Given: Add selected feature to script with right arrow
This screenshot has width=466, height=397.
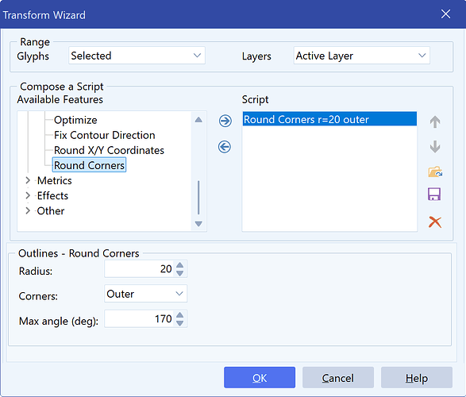Looking at the screenshot, I should tap(225, 121).
